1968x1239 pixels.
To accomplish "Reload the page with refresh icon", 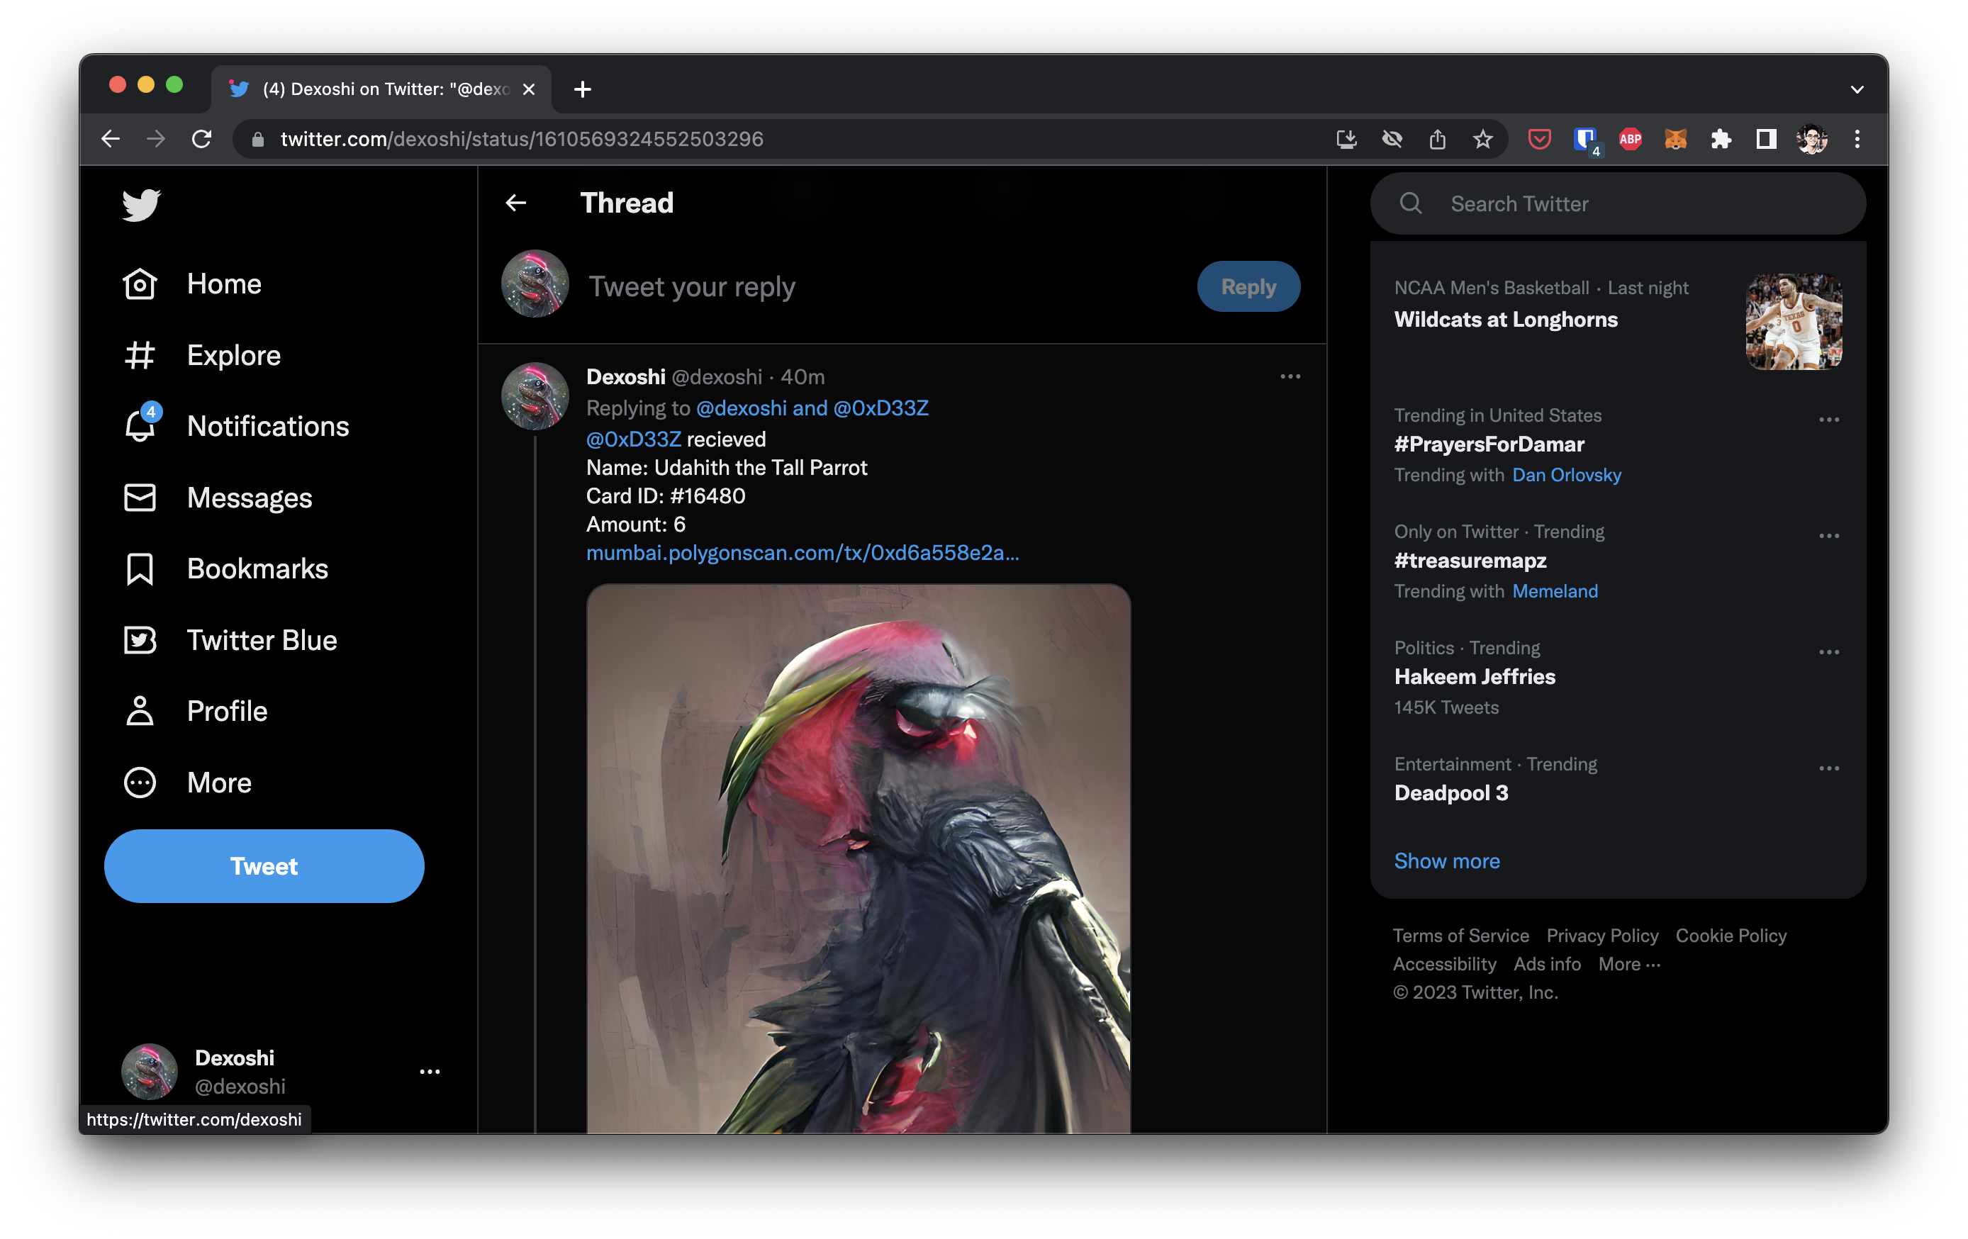I will (202, 139).
